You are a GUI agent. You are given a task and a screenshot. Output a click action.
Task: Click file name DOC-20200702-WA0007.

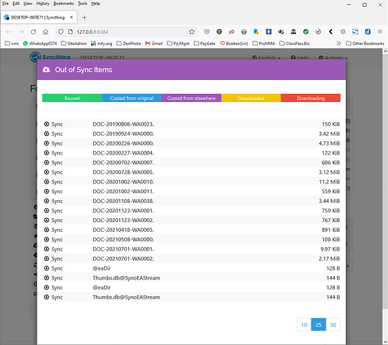coord(123,162)
